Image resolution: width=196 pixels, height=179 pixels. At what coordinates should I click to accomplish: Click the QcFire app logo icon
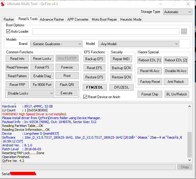[x=3, y=4]
